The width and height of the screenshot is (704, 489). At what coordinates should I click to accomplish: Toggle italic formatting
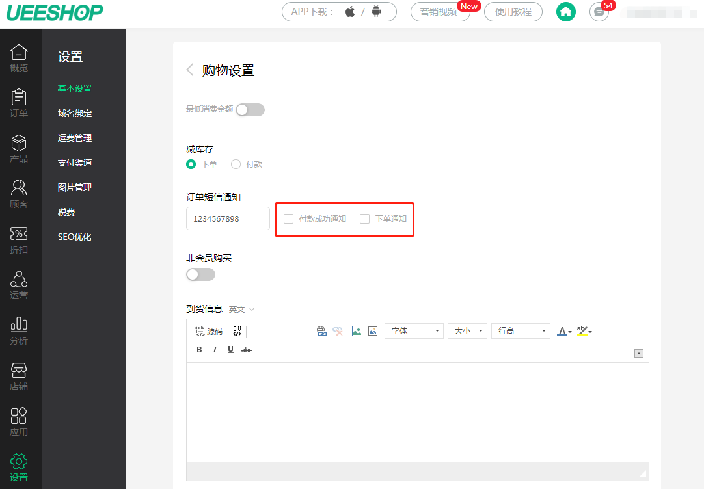tap(215, 350)
